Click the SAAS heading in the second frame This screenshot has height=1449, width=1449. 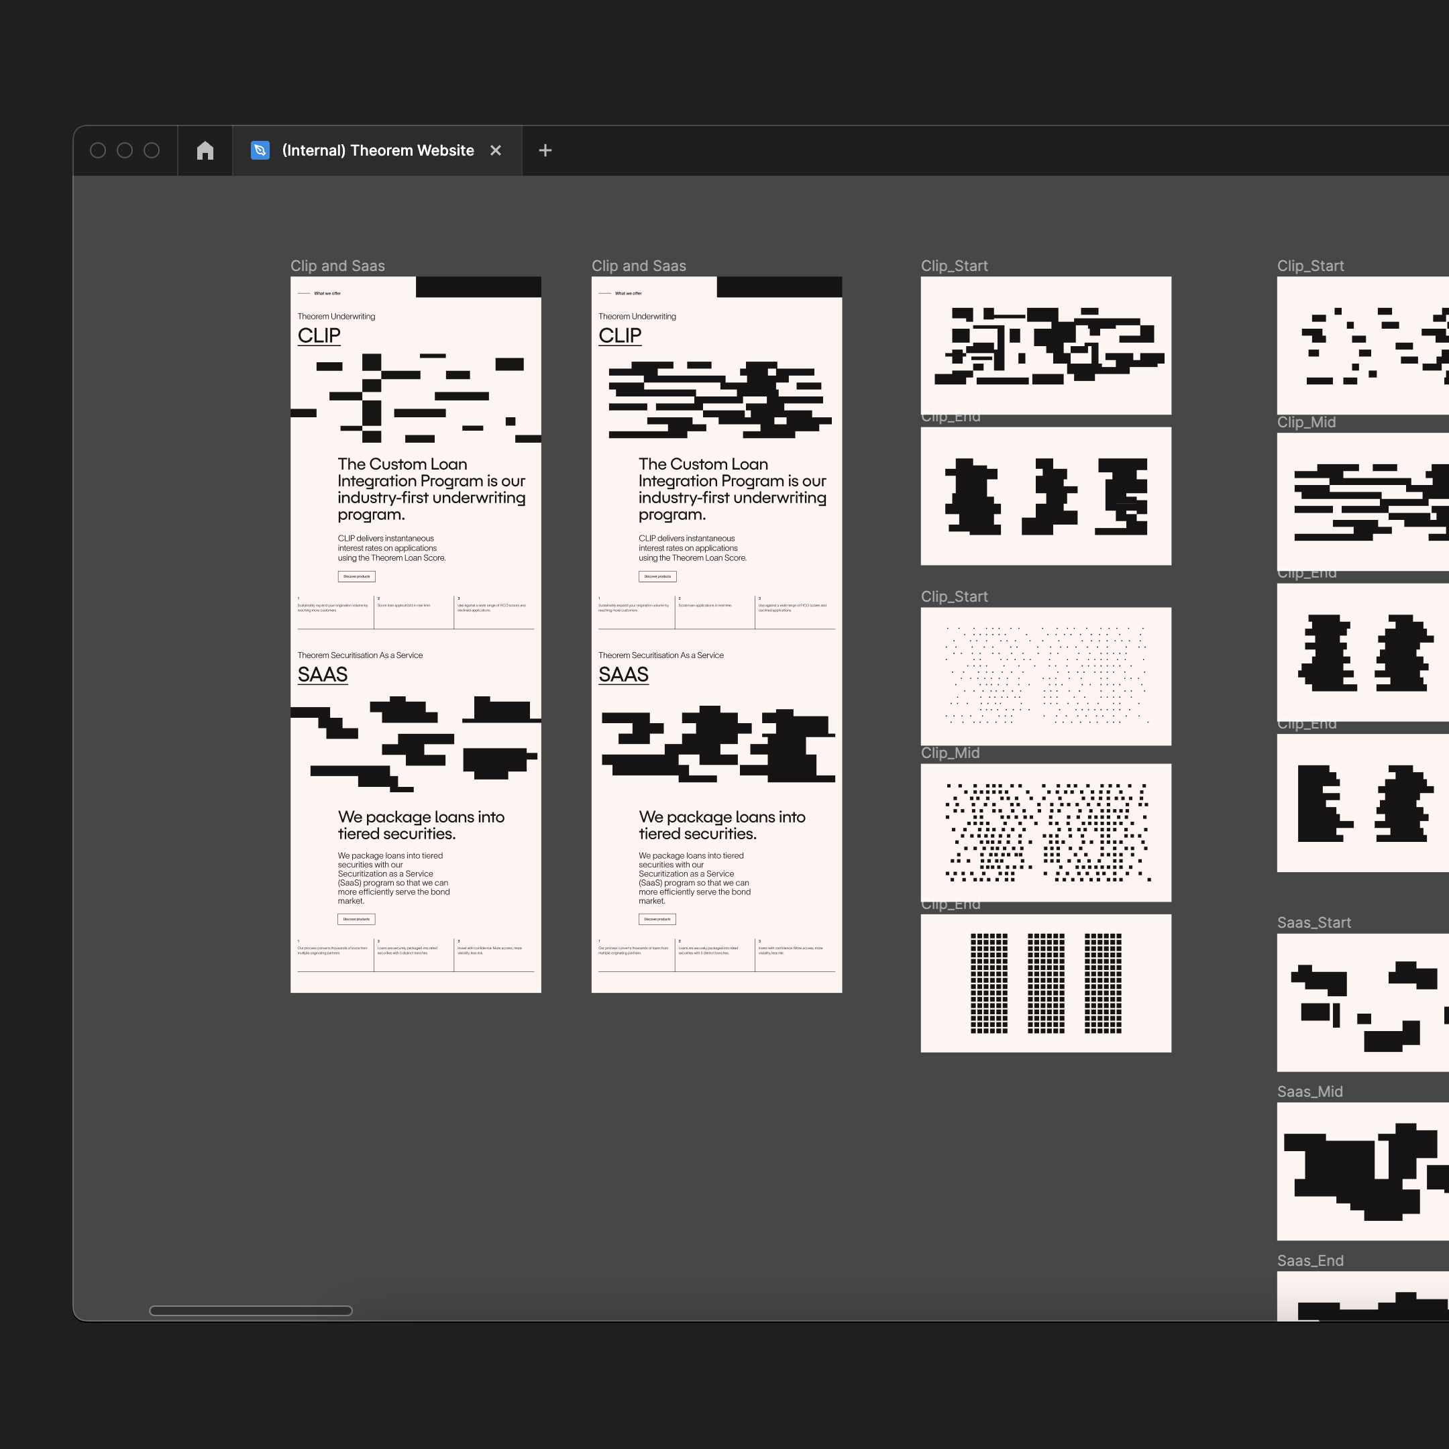pos(623,674)
